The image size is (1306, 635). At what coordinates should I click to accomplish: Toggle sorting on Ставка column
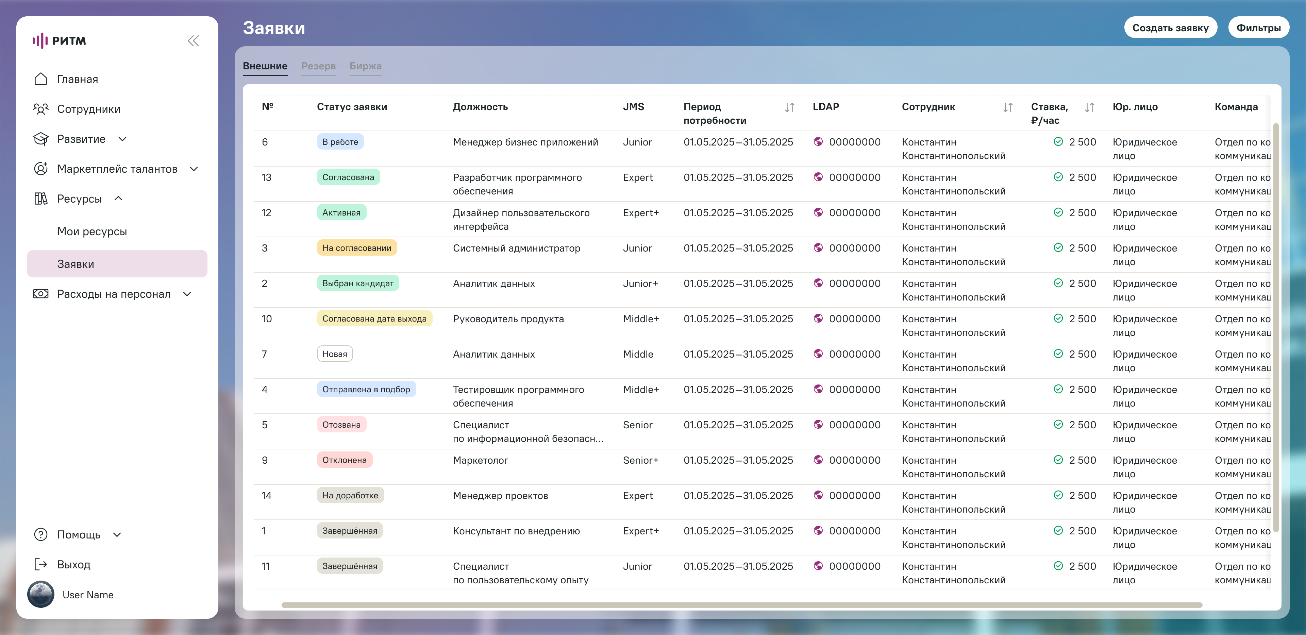tap(1089, 107)
